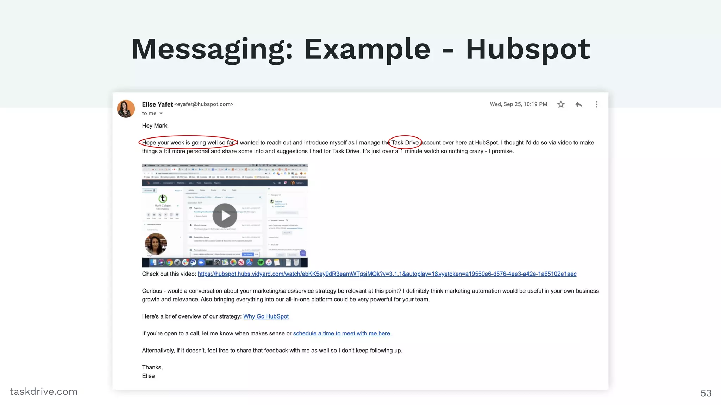Click the Chrome icon in video's dock
721x405 pixels.
pyautogui.click(x=169, y=262)
